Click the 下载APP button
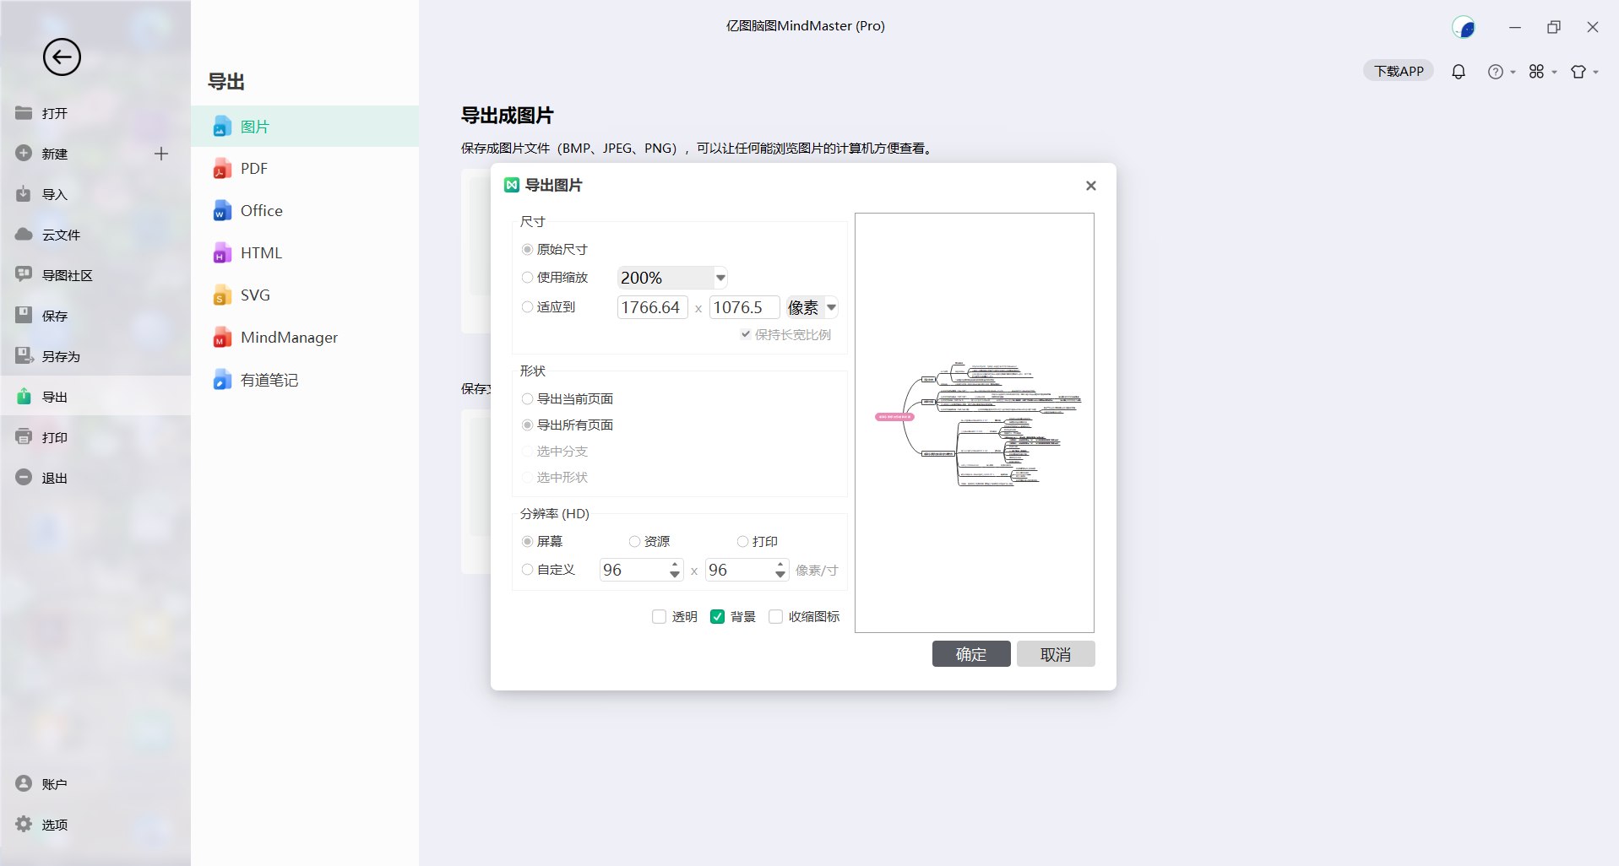This screenshot has width=1619, height=866. 1399,72
